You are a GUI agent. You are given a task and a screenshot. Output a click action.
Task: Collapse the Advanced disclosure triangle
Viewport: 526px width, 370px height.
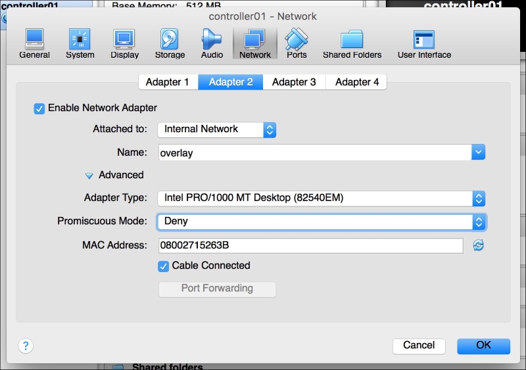[89, 175]
